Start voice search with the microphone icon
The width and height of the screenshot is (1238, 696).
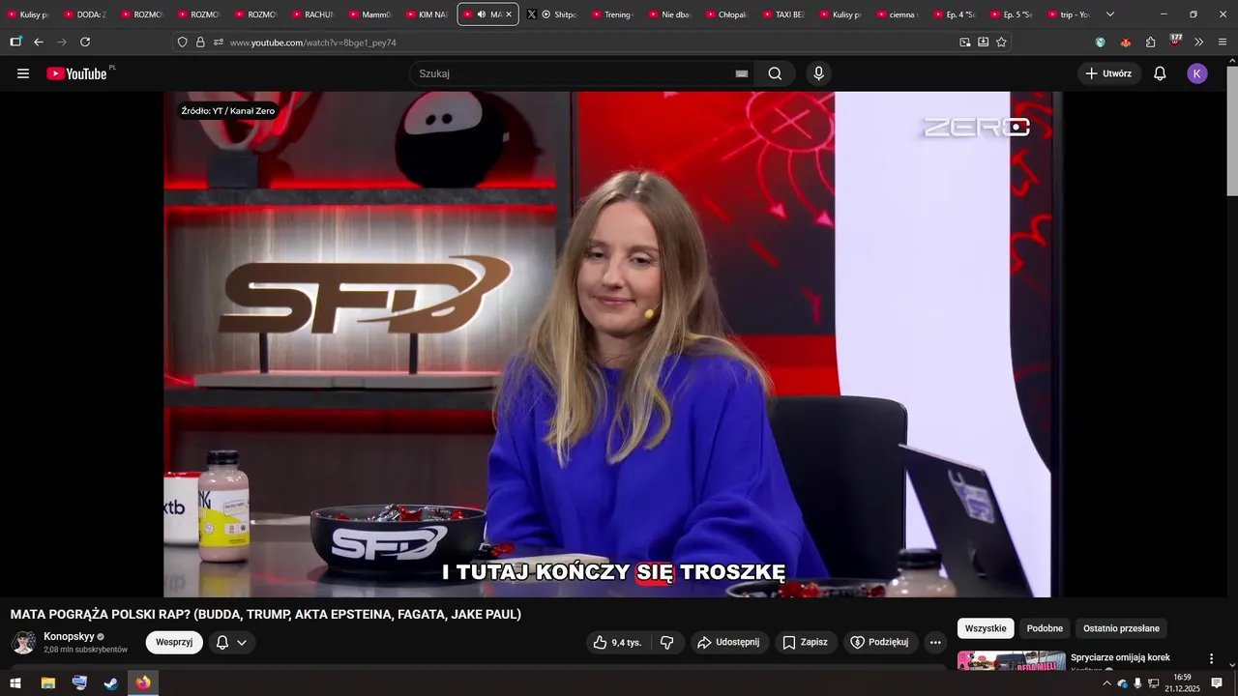819,73
